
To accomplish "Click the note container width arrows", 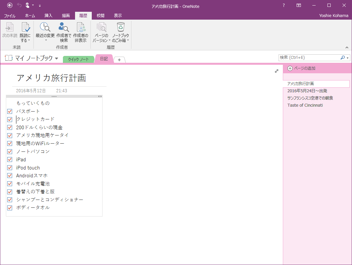I will [x=100, y=96].
